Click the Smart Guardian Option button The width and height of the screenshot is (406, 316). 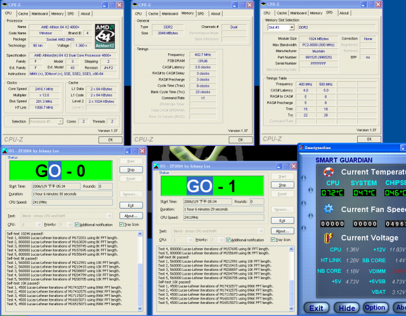[375, 308]
